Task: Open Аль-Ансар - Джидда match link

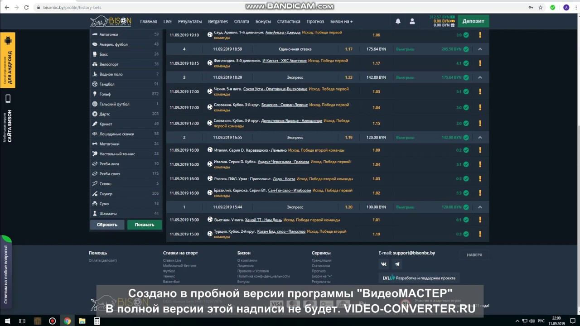Action: [283, 33]
